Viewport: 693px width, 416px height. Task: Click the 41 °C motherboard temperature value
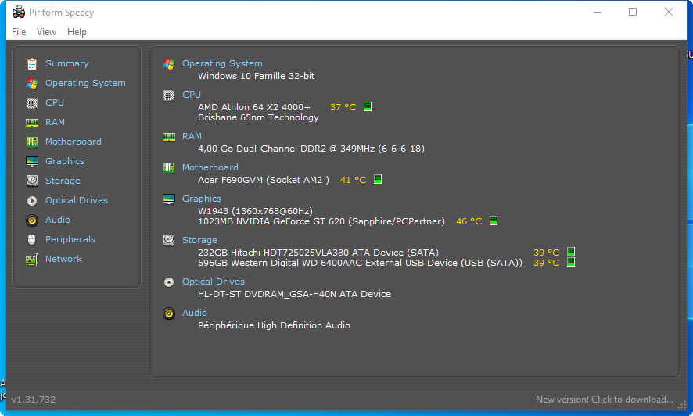coord(353,180)
